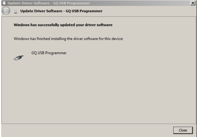Click the device icon beside header title
197x137 pixels.
pos(16,11)
